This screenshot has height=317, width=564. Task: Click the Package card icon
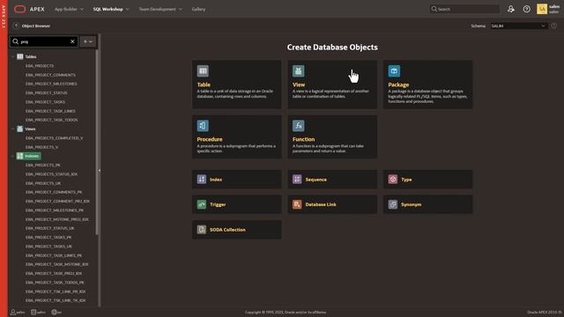click(x=394, y=70)
